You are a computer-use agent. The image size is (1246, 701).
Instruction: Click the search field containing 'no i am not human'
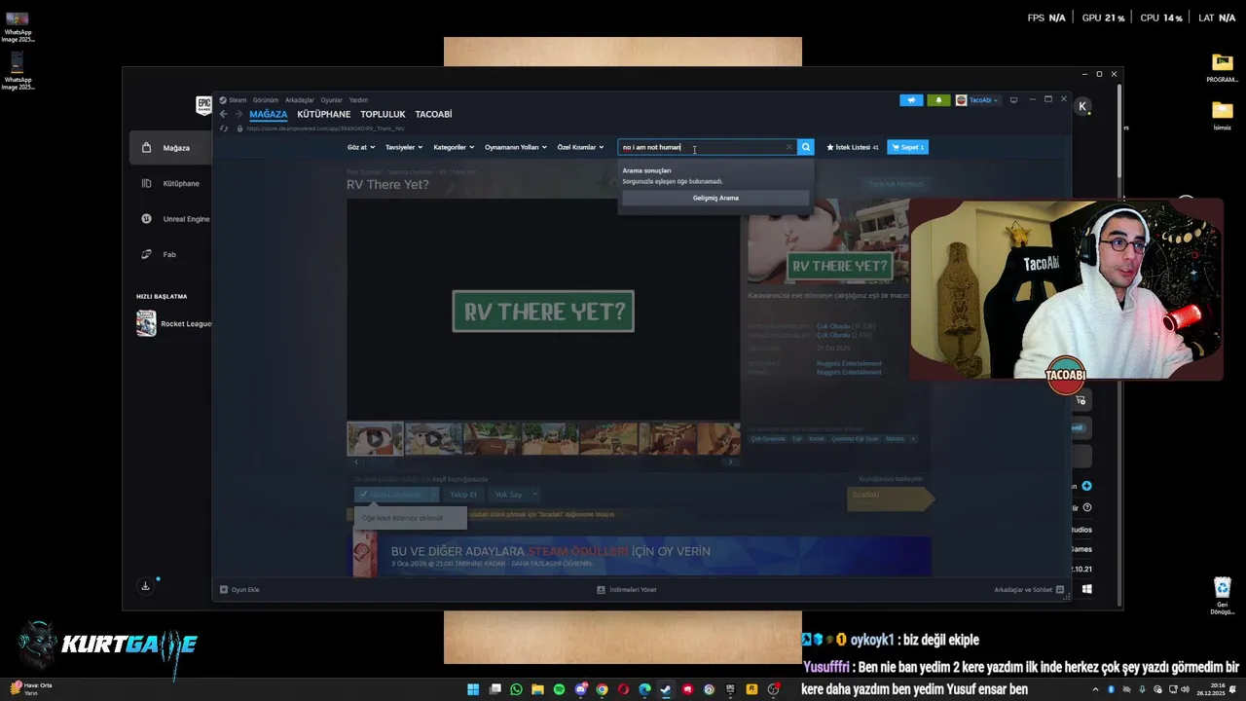708,147
